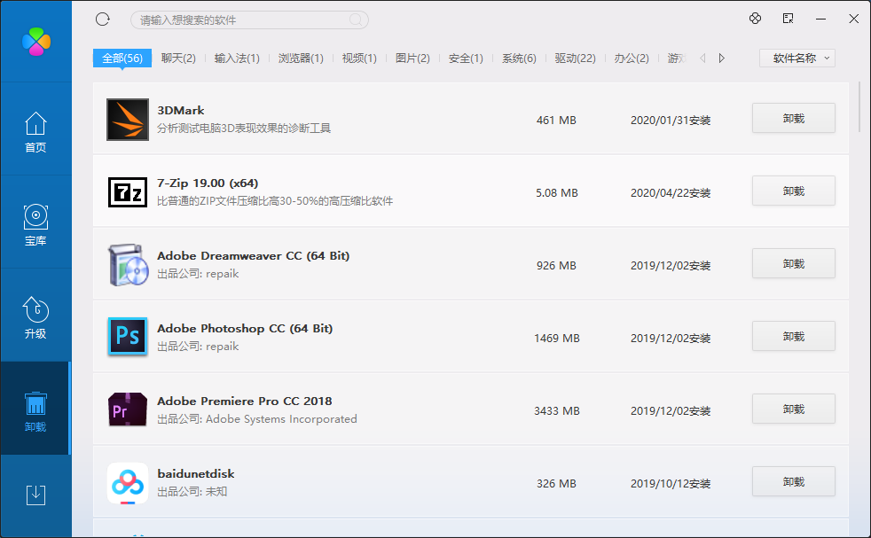871x538 pixels.
Task: Switch to the 安全(1) tab
Action: (x=466, y=58)
